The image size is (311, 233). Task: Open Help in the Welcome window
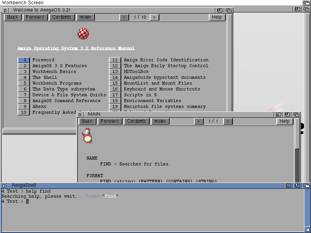click(x=217, y=17)
